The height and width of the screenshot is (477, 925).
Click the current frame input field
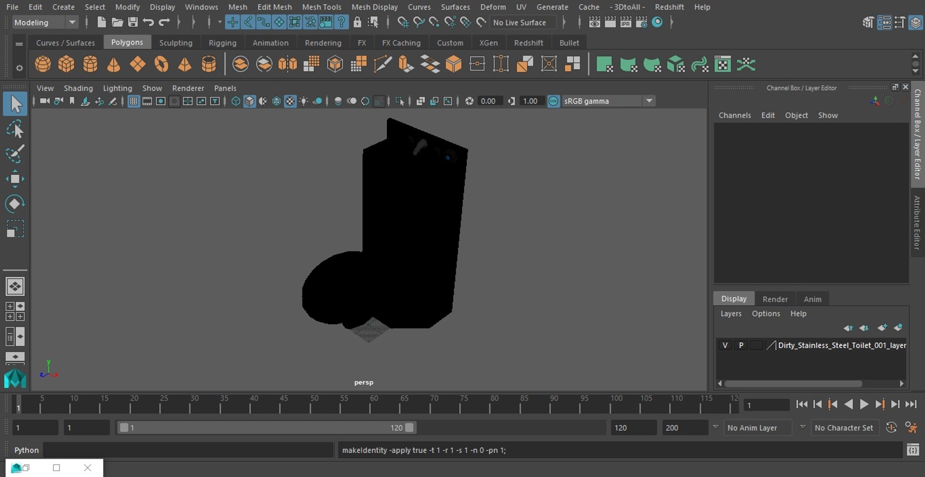766,405
